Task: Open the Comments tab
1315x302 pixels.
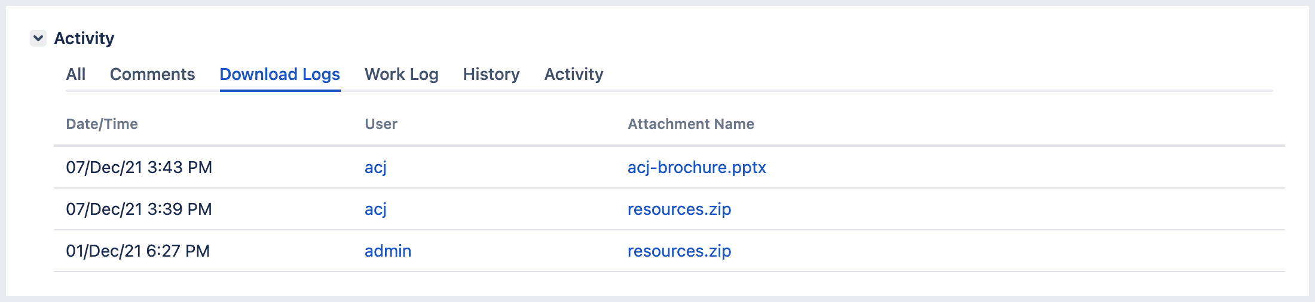Action: (152, 74)
